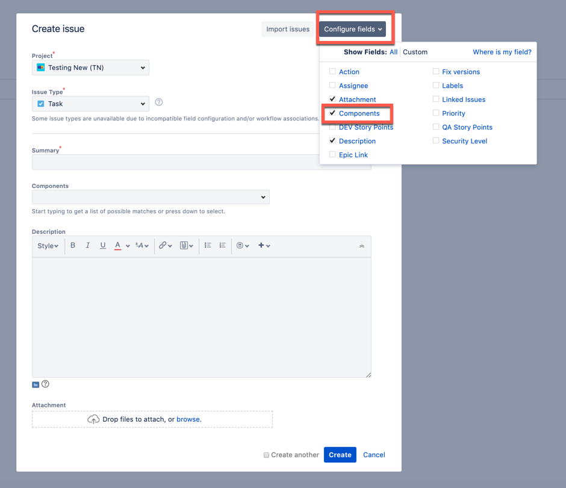Enable the Labels field checkbox
The height and width of the screenshot is (488, 566).
click(x=436, y=85)
